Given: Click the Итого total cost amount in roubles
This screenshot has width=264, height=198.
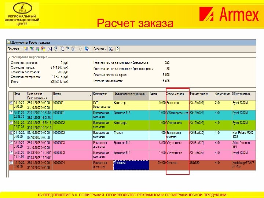Looking at the screenshot, I should point(59,81).
